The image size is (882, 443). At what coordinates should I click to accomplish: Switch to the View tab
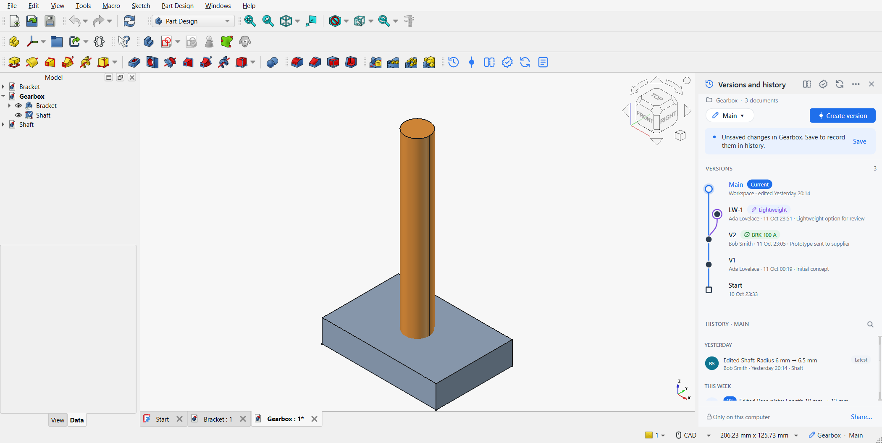[58, 420]
